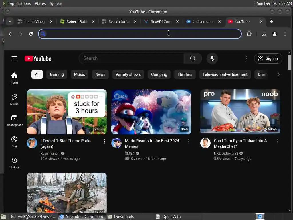The image size is (293, 220).
Task: Switch to Install Vinegar tab
Action: click(35, 21)
